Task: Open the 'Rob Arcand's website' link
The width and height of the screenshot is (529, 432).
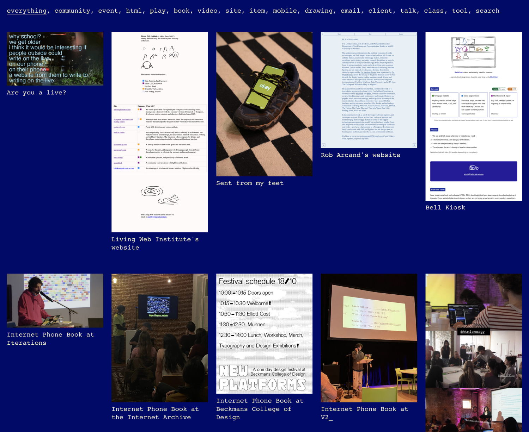Action: click(x=360, y=155)
